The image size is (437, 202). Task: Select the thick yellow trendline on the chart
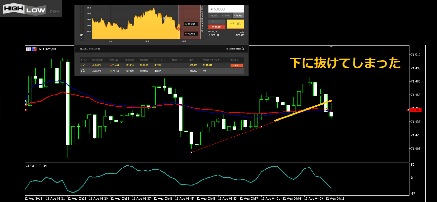point(303,110)
